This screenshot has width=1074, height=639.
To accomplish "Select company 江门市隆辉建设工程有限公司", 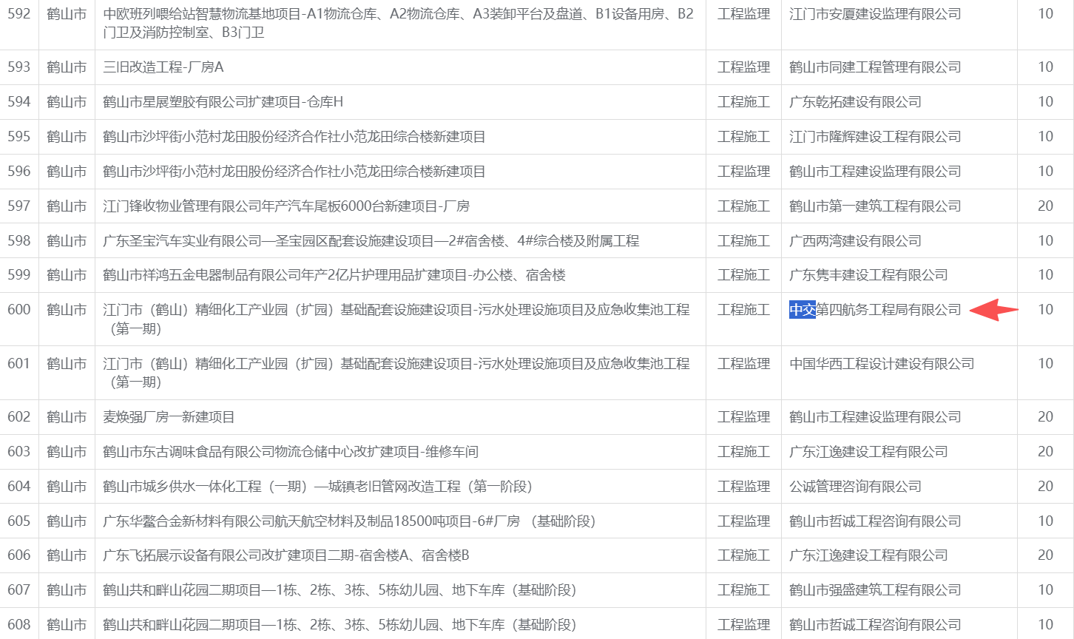I will [x=874, y=137].
